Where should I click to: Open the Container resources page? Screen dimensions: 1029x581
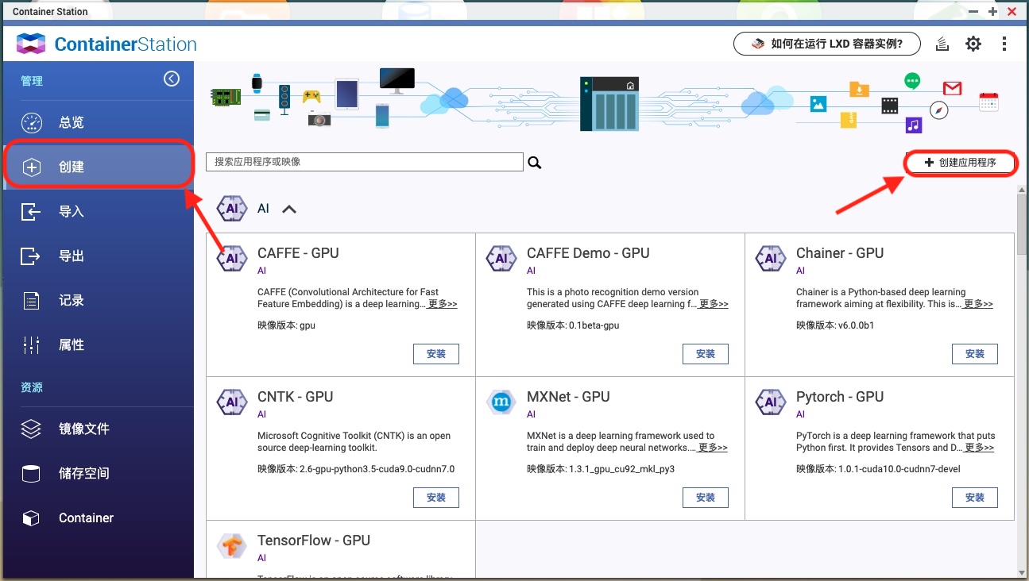point(97,518)
